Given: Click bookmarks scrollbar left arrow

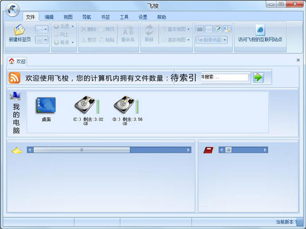Looking at the screenshot, I should click(221, 150).
